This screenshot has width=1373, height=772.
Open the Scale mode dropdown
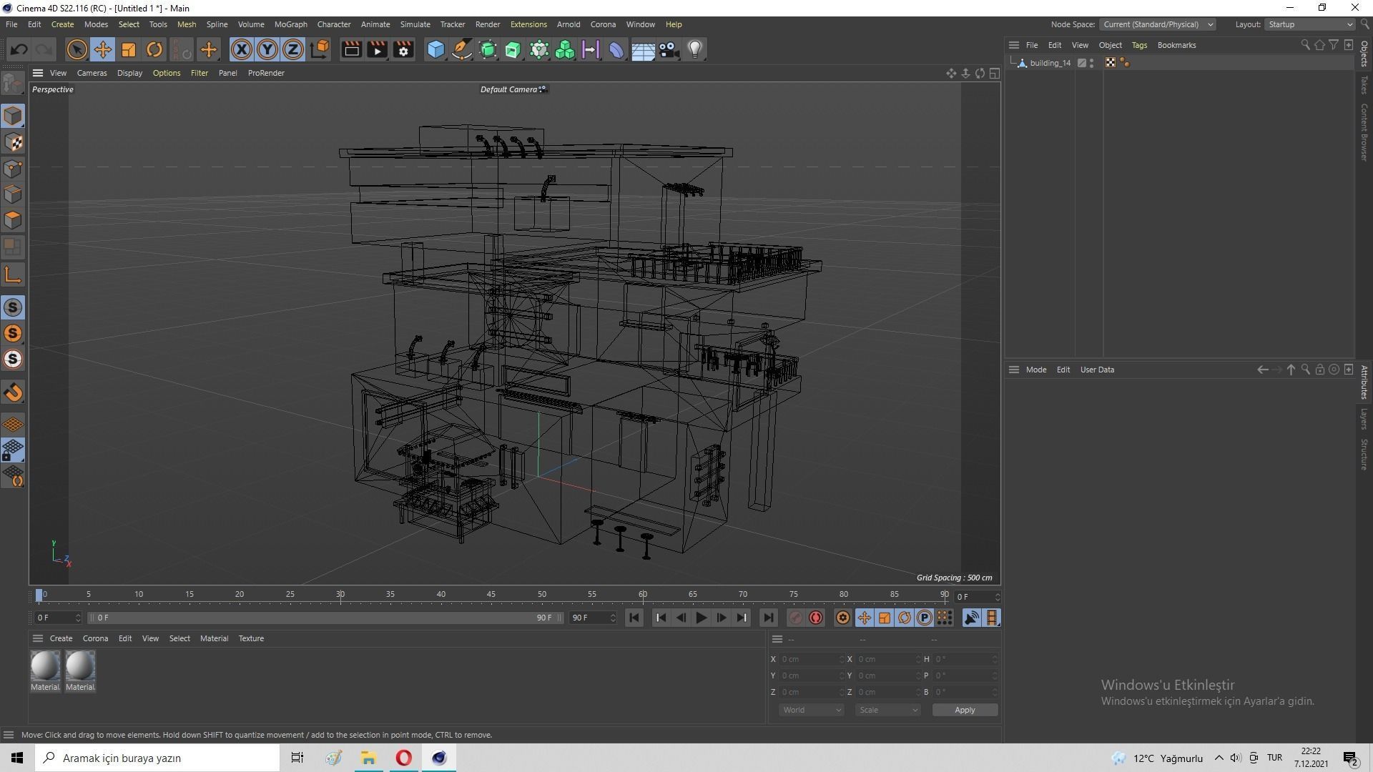click(x=887, y=710)
